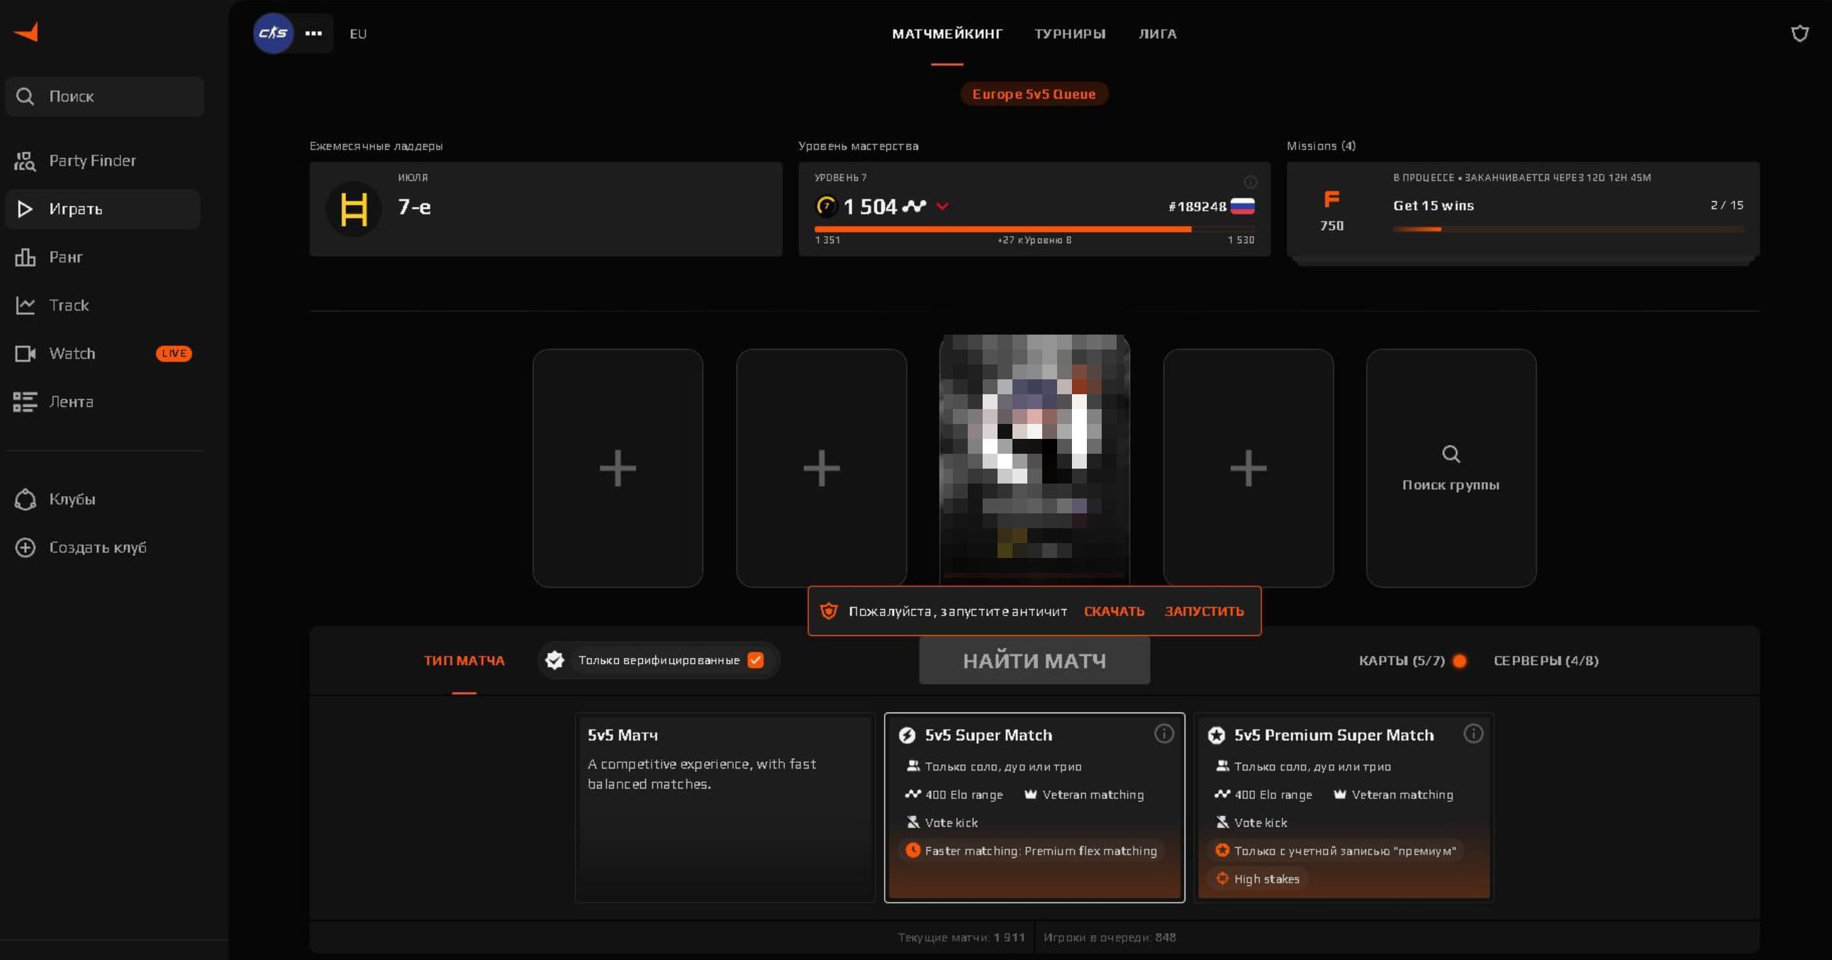Toggle the verified players only checkbox
Screen dimensions: 1832x960
[x=755, y=660]
